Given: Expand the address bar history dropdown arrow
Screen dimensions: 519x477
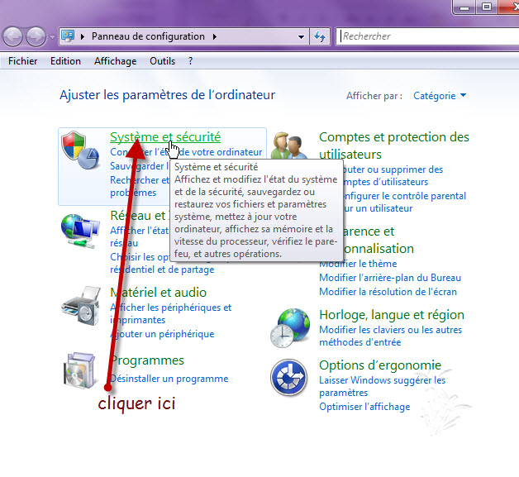Looking at the screenshot, I should coord(301,36).
